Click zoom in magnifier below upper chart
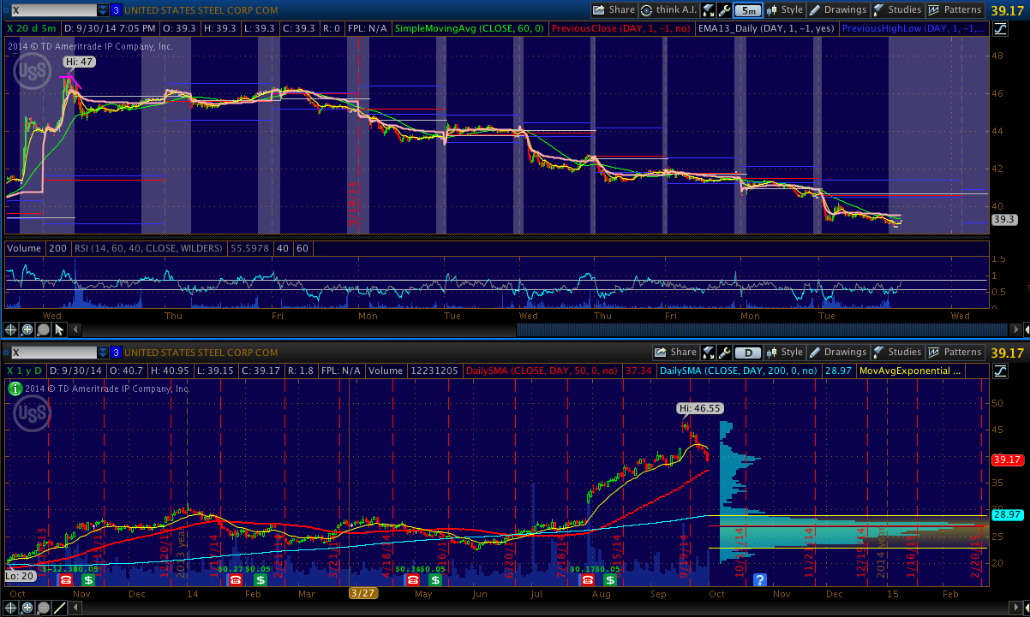 point(27,329)
